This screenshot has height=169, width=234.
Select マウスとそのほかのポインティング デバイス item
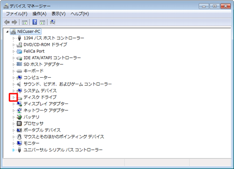pyautogui.click(x=64, y=137)
